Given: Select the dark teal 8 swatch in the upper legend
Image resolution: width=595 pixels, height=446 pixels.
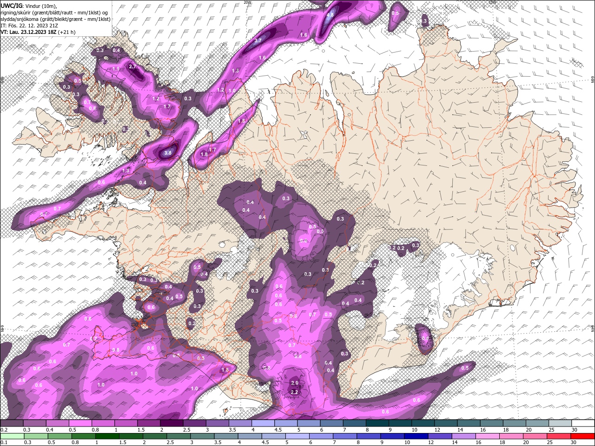Looking at the screenshot, I should [x=377, y=423].
